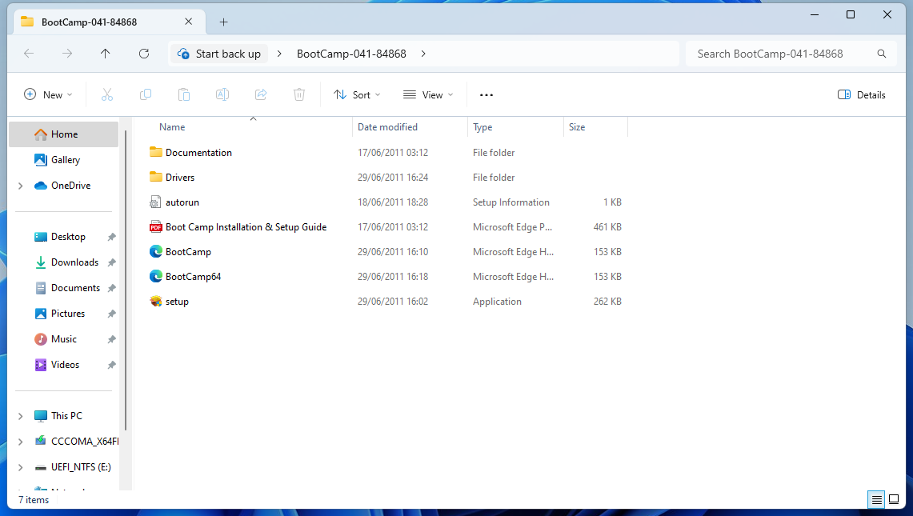The width and height of the screenshot is (913, 516).
Task: Select the autorun file icon
Action: (155, 202)
